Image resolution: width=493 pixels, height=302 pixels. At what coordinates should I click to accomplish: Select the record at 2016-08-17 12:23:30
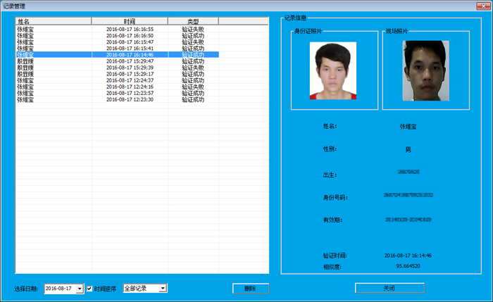(130, 100)
